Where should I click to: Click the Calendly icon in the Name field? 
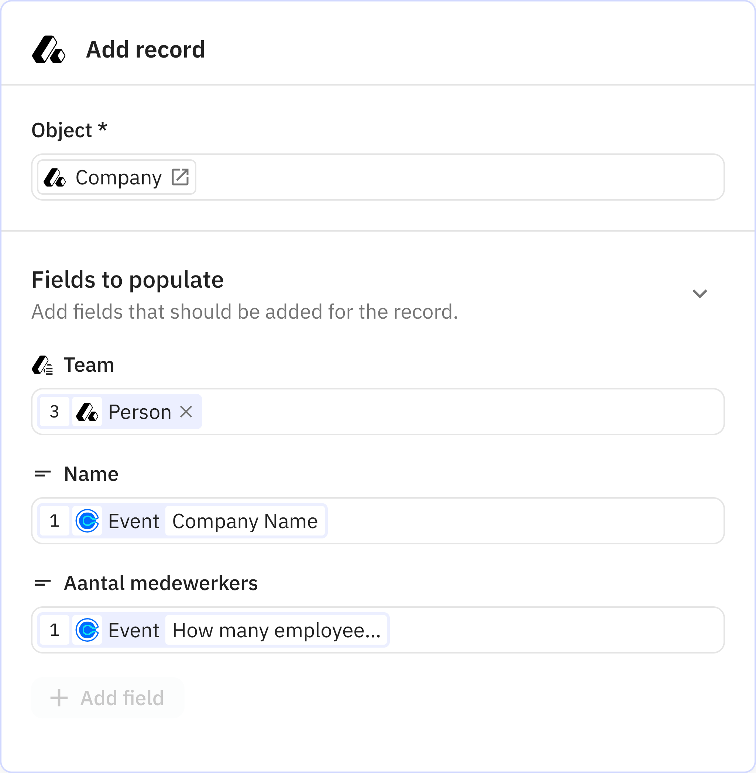tap(87, 521)
